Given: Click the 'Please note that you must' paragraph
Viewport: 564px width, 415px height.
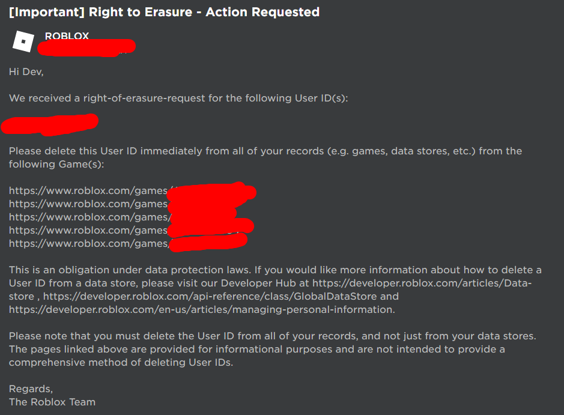Looking at the screenshot, I should [272, 349].
